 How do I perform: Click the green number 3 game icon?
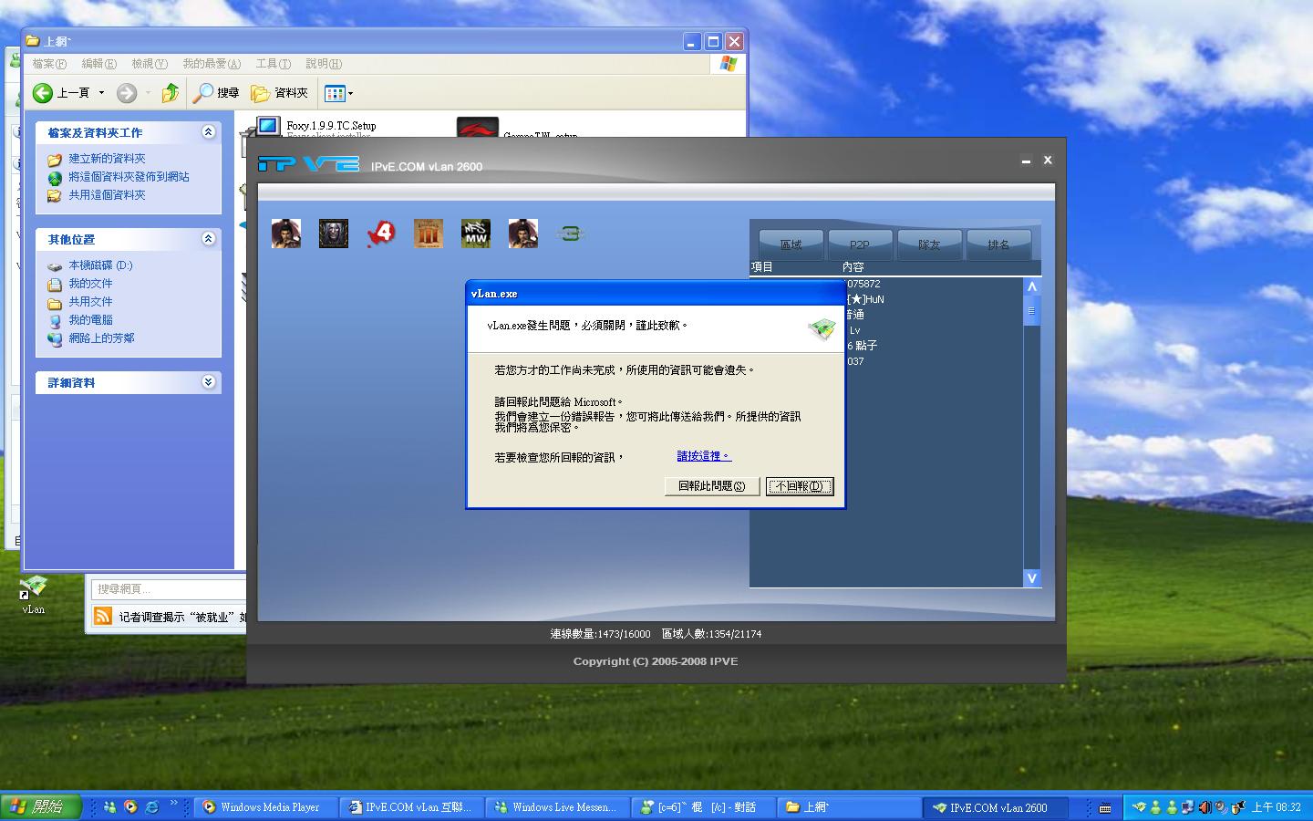click(x=571, y=234)
